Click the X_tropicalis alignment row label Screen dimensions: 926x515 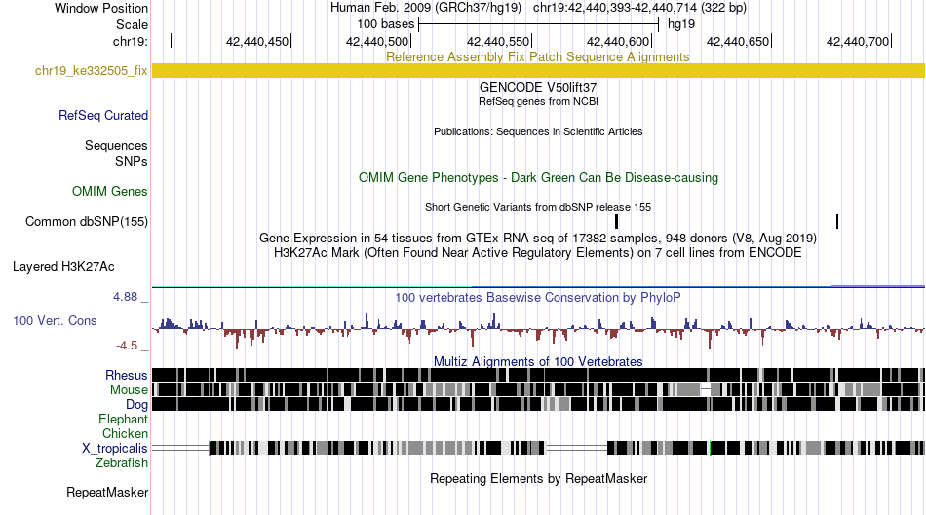(x=115, y=449)
